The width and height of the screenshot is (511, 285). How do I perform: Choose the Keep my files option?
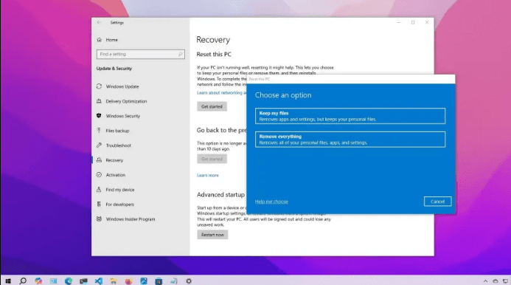350,116
